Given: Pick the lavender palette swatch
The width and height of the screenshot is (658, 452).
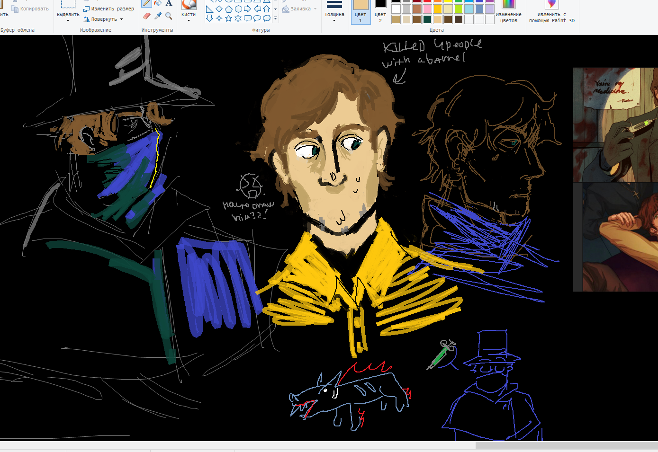Looking at the screenshot, I should pyautogui.click(x=490, y=9).
